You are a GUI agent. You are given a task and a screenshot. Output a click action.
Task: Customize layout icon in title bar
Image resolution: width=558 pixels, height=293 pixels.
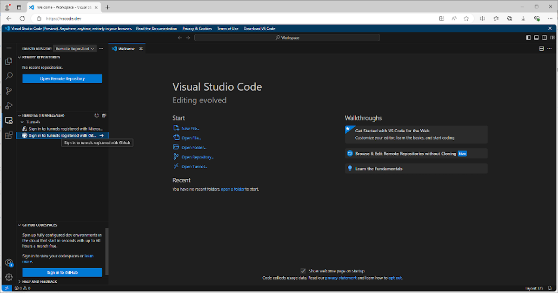[x=551, y=38]
